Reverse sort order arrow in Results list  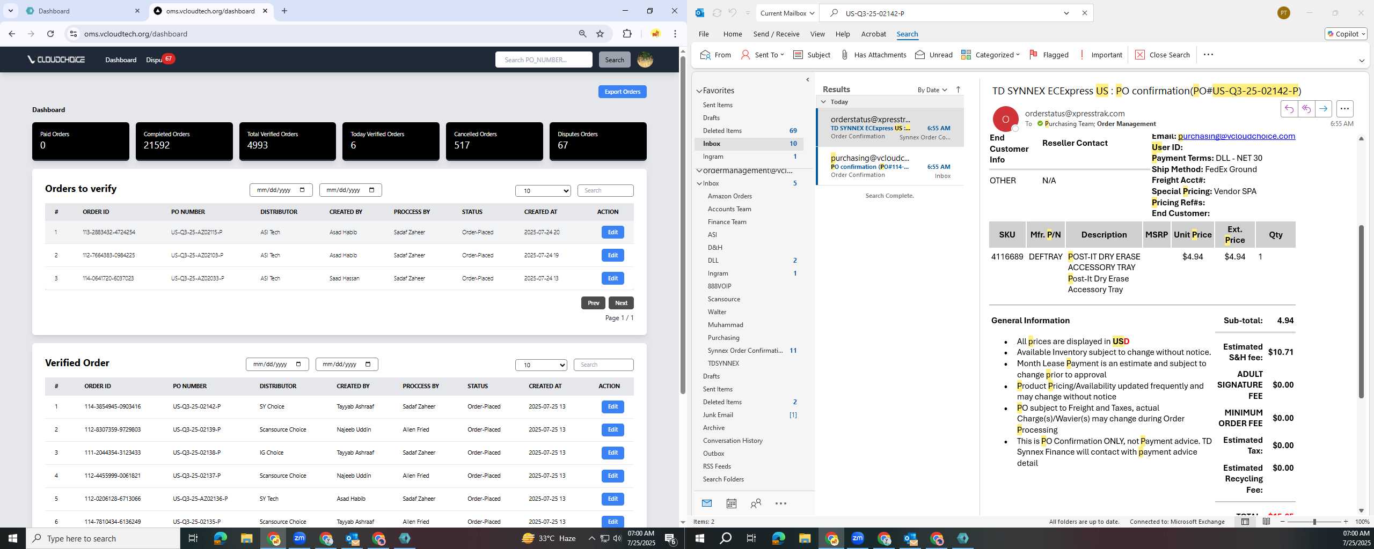coord(958,90)
